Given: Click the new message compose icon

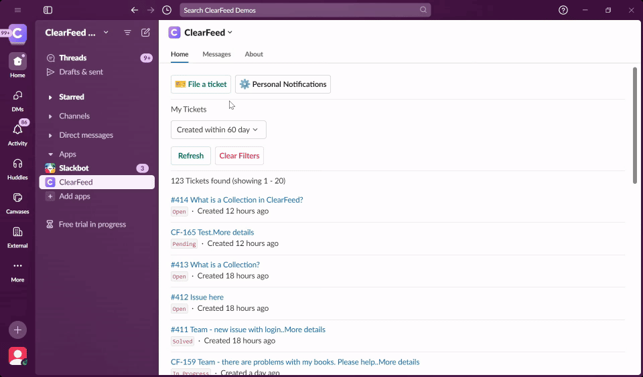Looking at the screenshot, I should coord(145,33).
